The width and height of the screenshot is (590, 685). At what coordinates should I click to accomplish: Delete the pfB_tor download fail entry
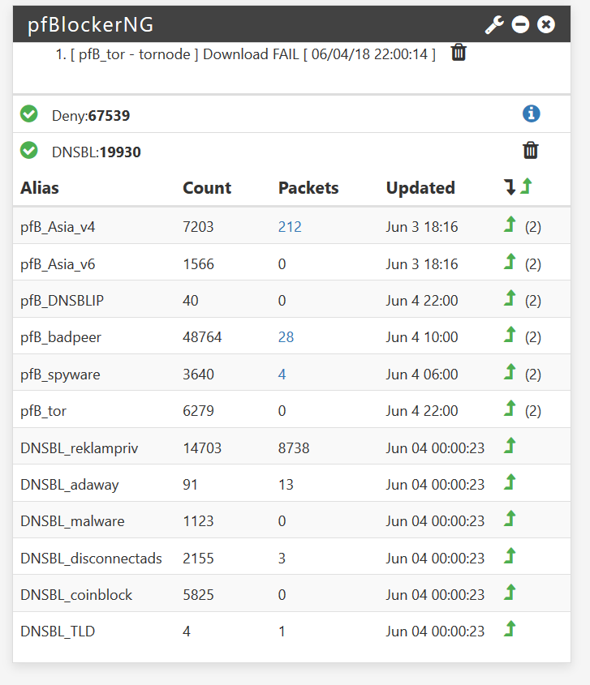coord(459,53)
